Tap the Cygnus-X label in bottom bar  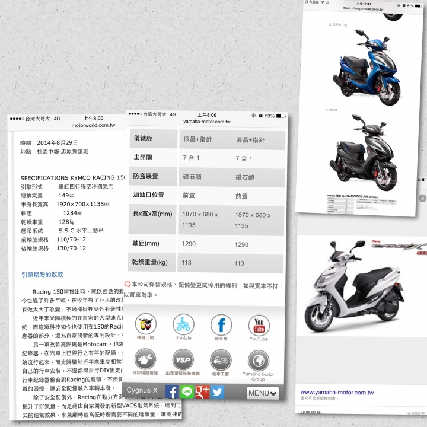(x=142, y=390)
